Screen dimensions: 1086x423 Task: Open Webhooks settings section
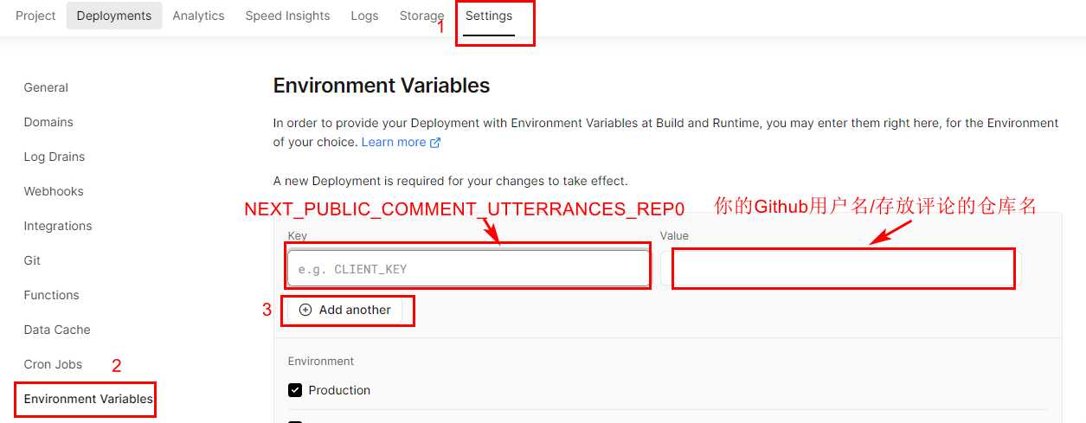click(x=54, y=191)
